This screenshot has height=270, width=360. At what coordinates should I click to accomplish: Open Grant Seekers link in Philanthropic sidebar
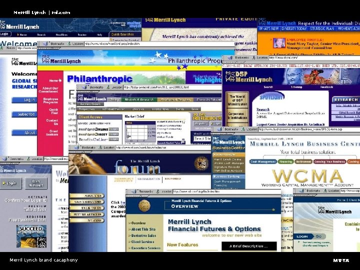pyautogui.click(x=52, y=132)
